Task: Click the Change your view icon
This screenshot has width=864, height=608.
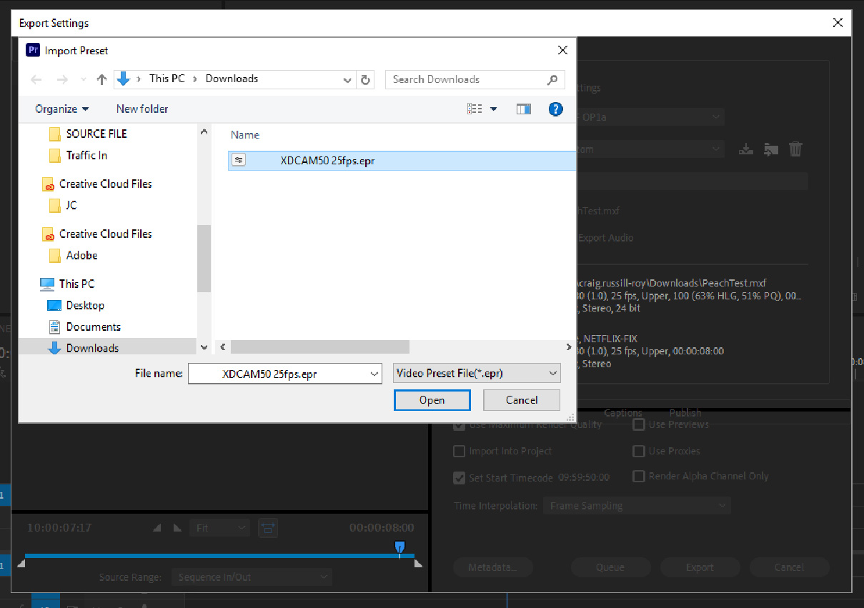Action: (x=477, y=109)
